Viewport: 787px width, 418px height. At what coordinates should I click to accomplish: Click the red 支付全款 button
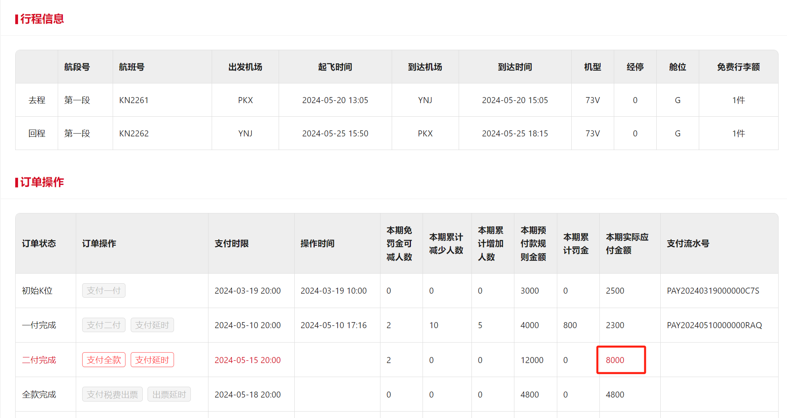pyautogui.click(x=104, y=360)
